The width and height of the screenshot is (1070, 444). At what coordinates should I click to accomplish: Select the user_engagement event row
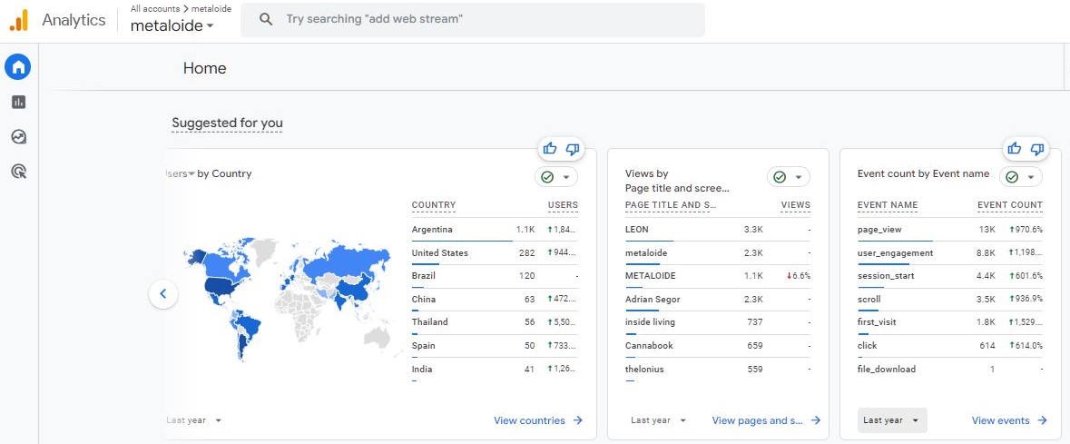(950, 252)
